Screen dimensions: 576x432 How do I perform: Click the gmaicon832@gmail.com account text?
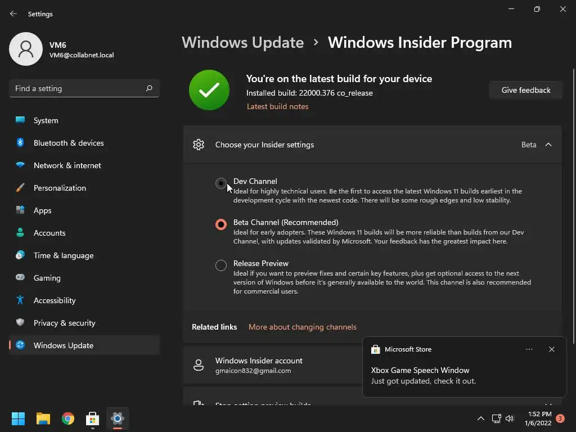(253, 371)
